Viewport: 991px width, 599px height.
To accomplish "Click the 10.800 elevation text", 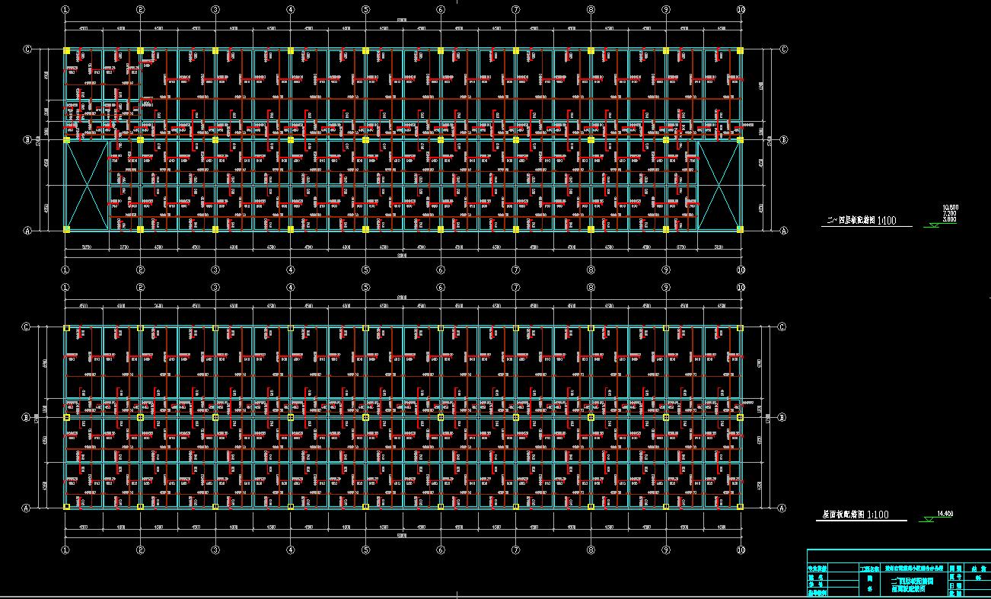I will point(949,207).
